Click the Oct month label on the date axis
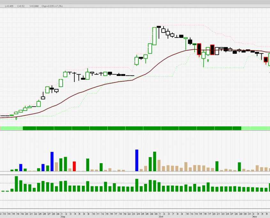 [161, 216]
